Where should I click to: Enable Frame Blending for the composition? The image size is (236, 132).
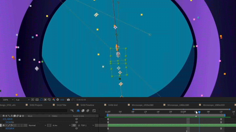pyautogui.click(x=83, y=111)
